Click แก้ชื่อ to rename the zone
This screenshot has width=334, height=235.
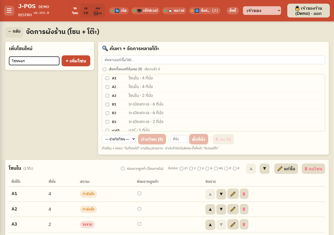[286, 169]
